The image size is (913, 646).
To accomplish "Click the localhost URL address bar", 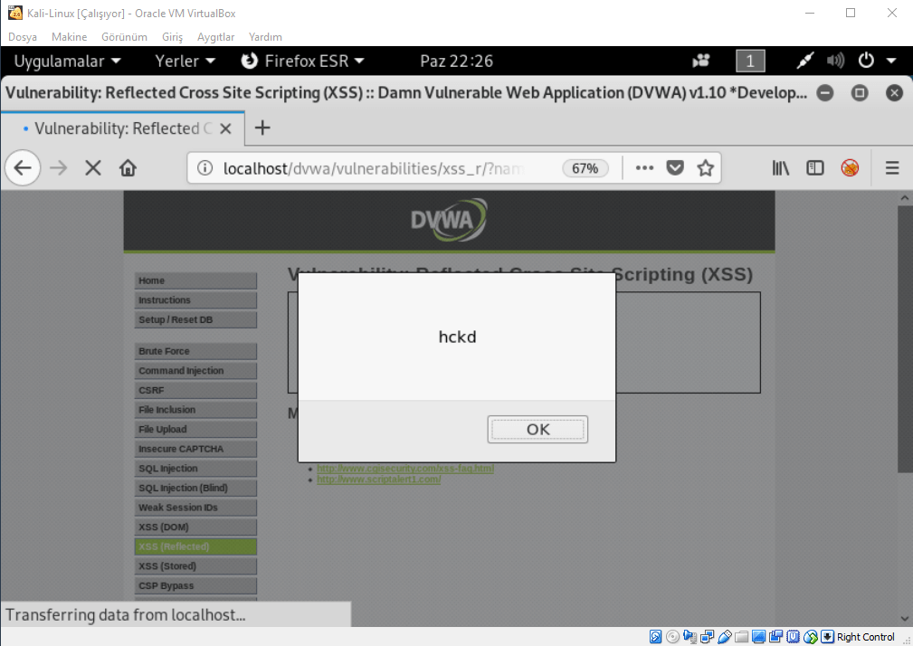I will [x=380, y=168].
